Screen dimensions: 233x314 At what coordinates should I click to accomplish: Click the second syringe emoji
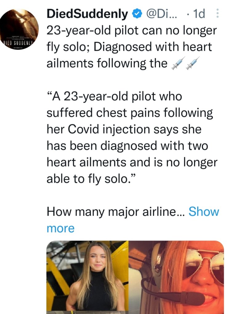193,63
